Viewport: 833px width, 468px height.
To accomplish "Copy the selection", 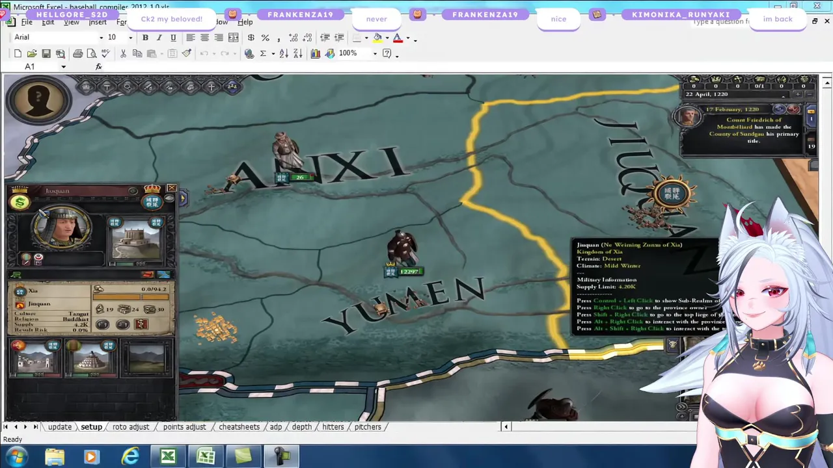I will click(x=137, y=53).
